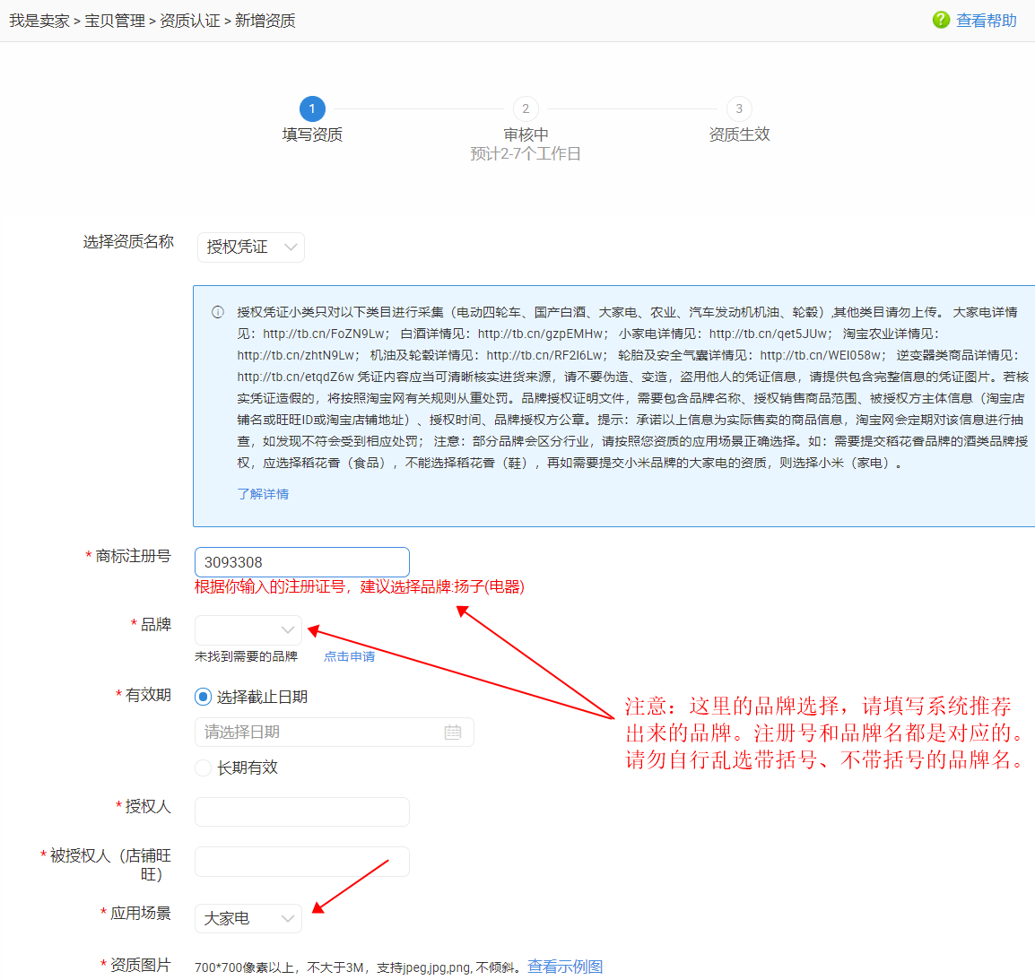
Task: Open 查看帮助 help link
Action: coord(986,21)
